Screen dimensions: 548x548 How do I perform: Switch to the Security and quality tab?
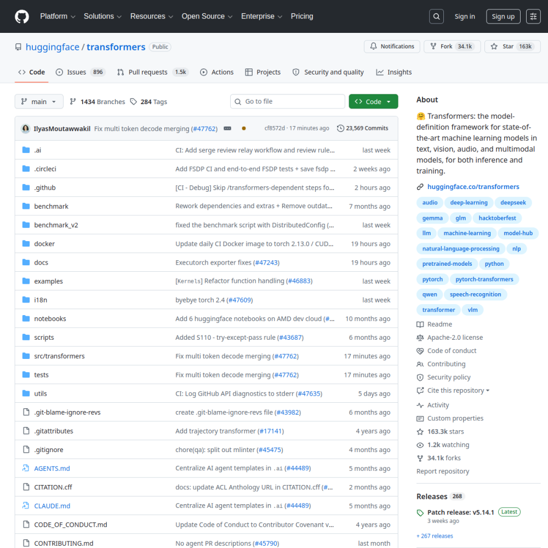[328, 72]
